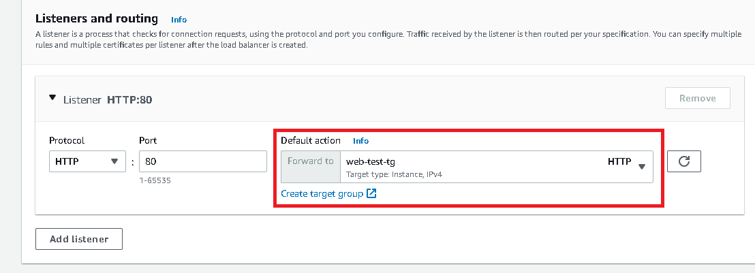This screenshot has height=273, width=755.
Task: Click the HTTP protocol badge in target group field
Action: pyautogui.click(x=619, y=162)
